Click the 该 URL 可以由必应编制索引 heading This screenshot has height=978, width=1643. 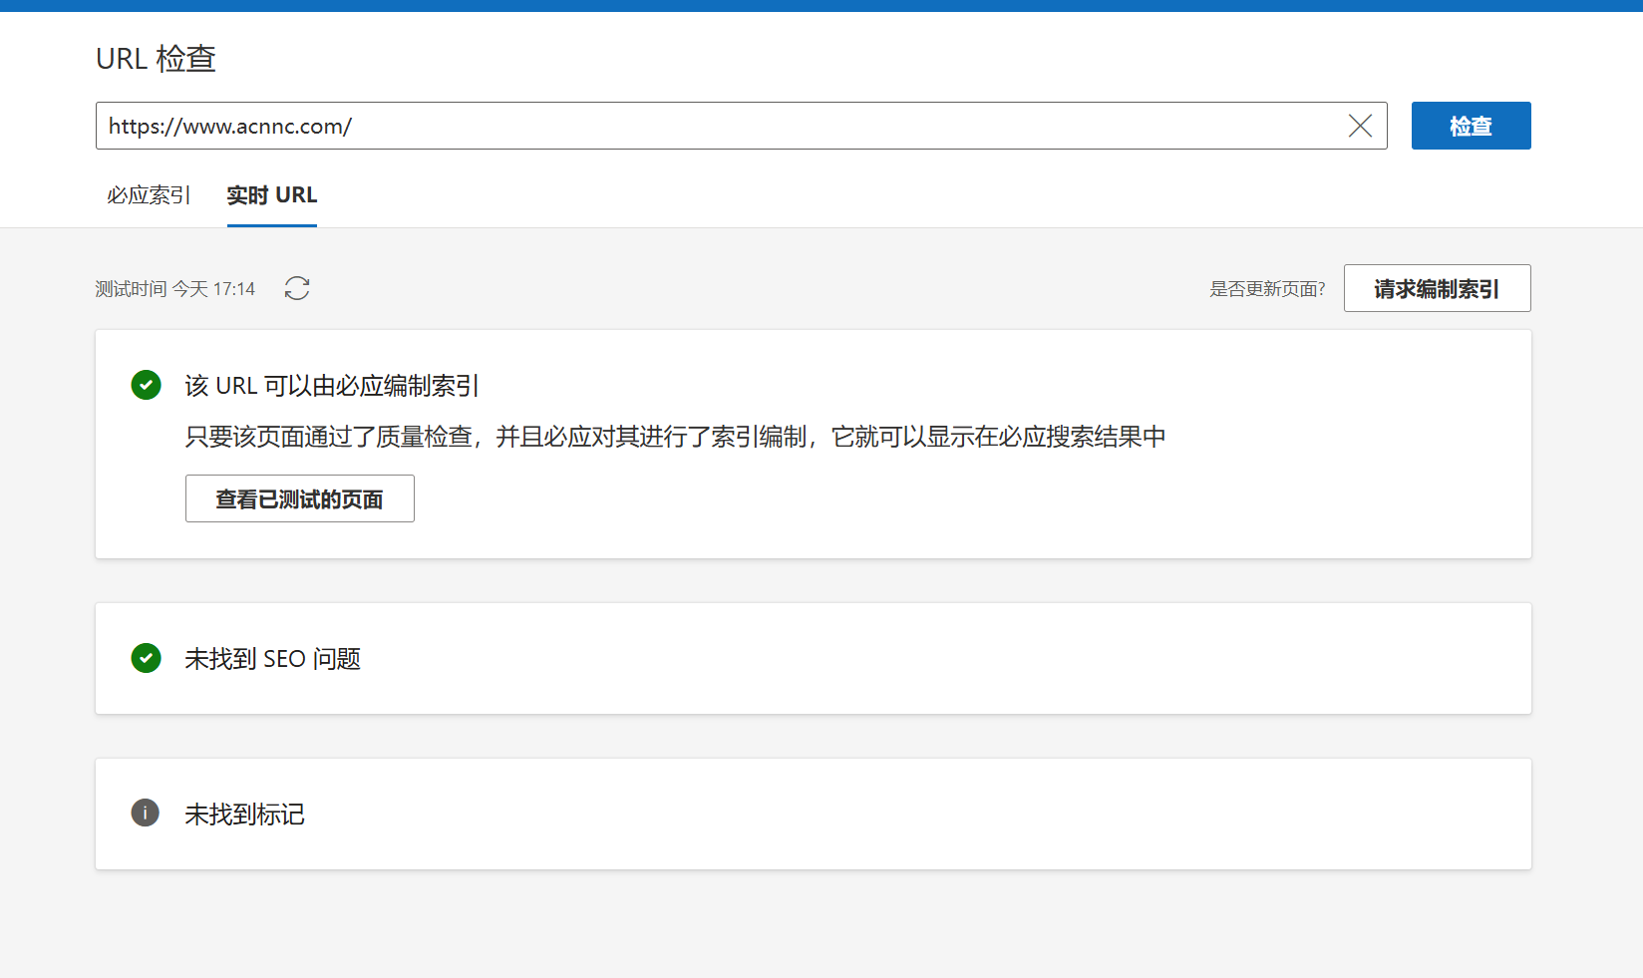coord(332,386)
